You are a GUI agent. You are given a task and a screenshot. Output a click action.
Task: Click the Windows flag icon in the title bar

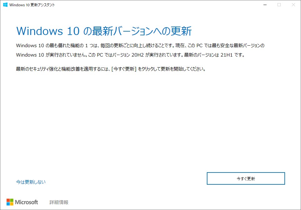point(5,5)
